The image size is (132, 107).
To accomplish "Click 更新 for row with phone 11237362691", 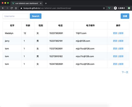I will point(115,49).
